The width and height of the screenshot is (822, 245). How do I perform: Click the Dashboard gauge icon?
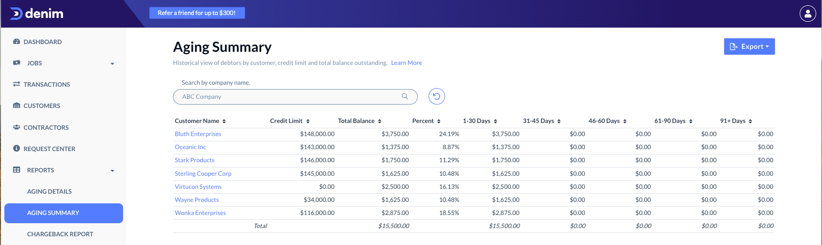[x=16, y=42]
